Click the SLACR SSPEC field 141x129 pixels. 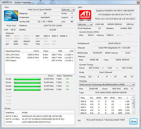[53, 30]
